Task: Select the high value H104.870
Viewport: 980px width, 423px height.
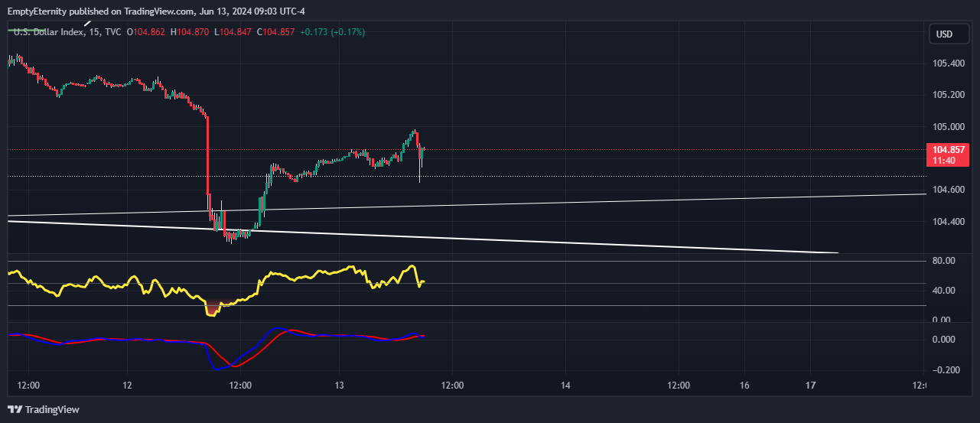Action: click(190, 32)
